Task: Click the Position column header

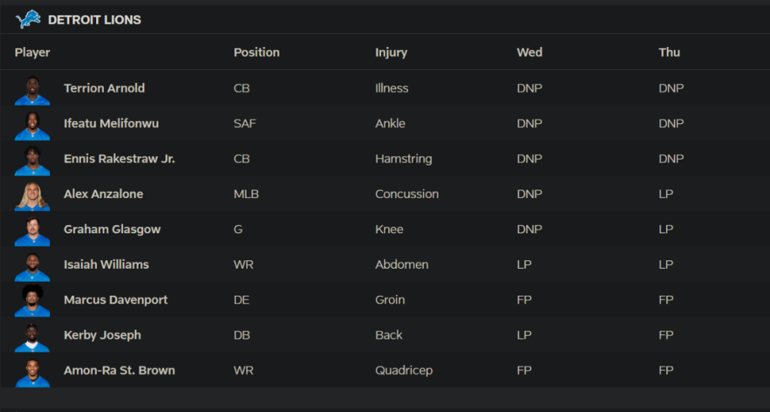Action: coord(256,52)
